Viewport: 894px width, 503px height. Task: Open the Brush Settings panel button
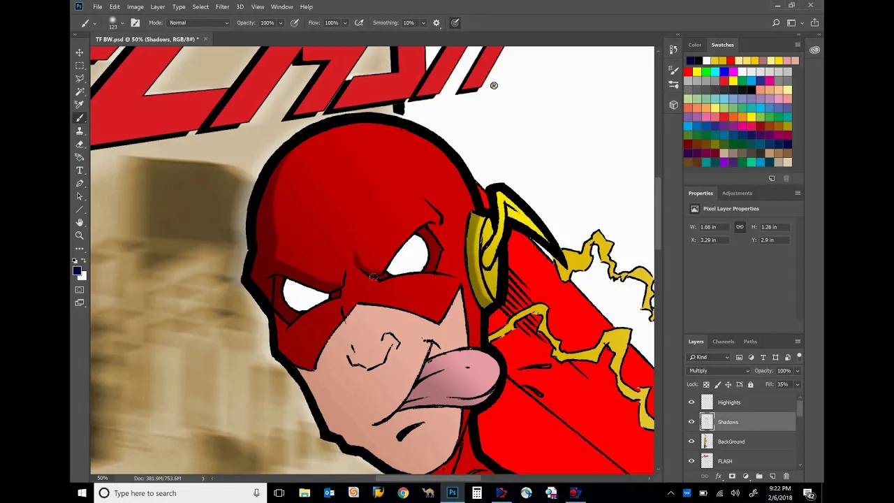point(135,22)
